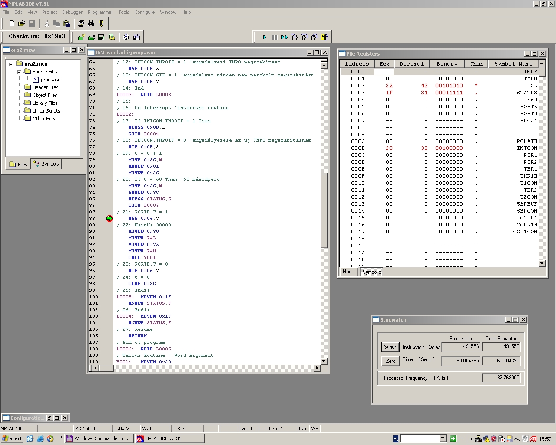The image size is (556, 445).
Task: Click the yellow question mark Help icon
Action: pos(101,23)
